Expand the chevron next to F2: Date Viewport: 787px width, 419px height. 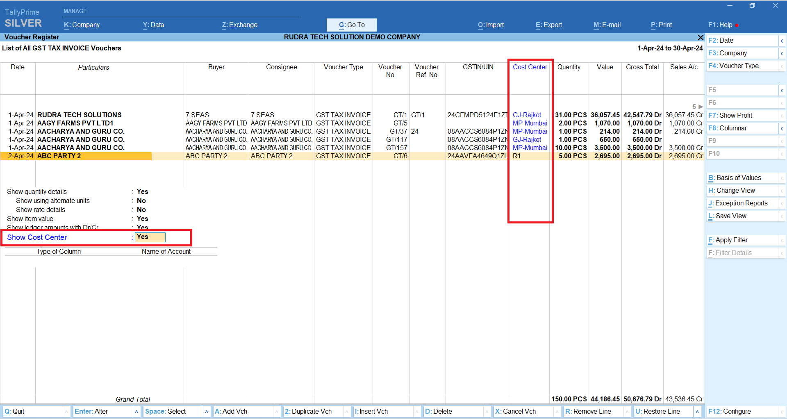782,41
